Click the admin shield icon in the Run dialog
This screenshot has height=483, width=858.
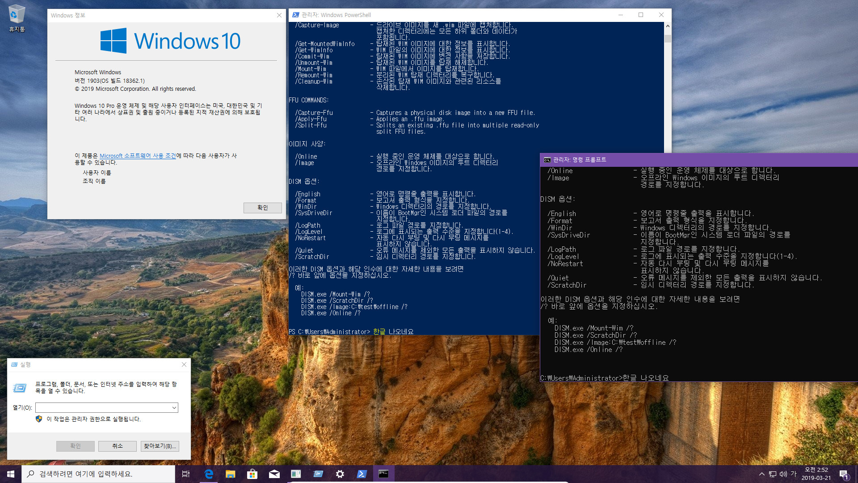tap(39, 419)
